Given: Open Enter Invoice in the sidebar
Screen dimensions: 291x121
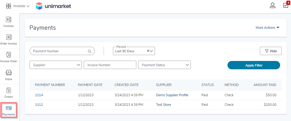Looking at the screenshot, I should tap(8, 40).
